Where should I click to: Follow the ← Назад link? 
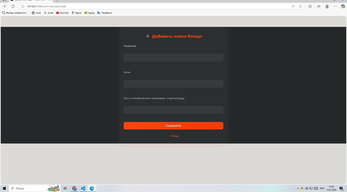click(x=173, y=136)
